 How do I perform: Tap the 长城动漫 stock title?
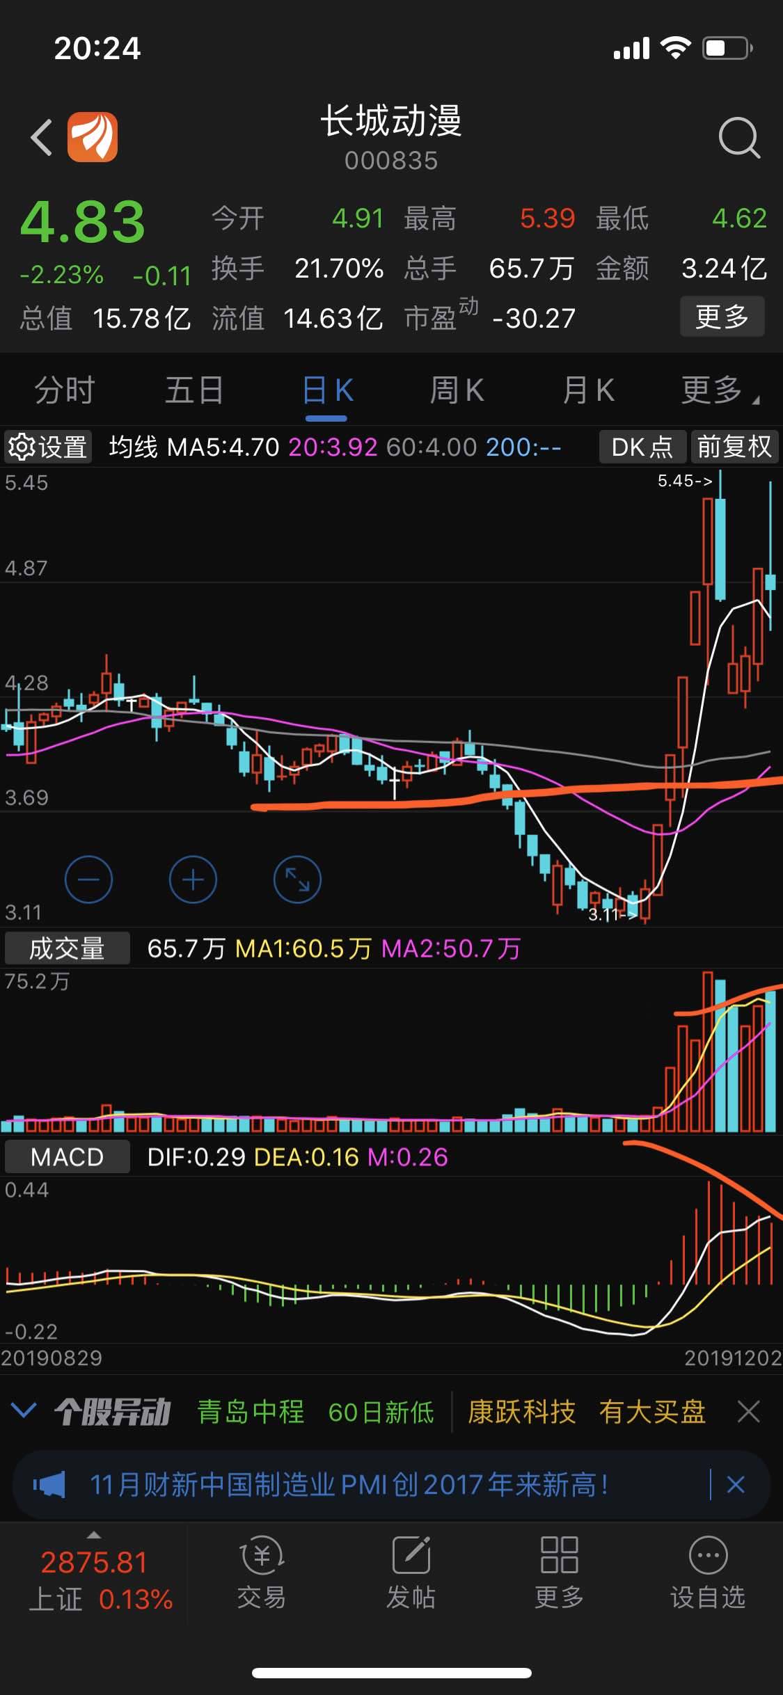(391, 121)
